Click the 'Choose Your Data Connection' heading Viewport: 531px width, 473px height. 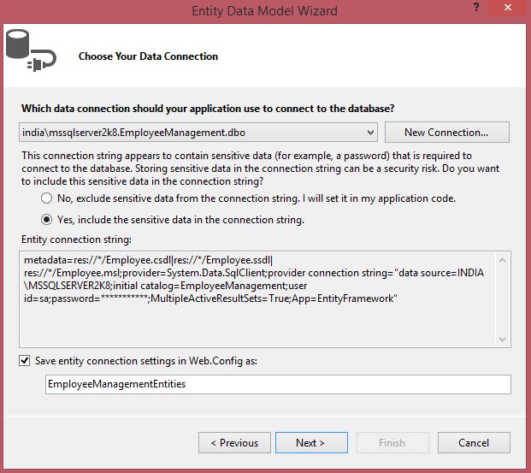[148, 56]
